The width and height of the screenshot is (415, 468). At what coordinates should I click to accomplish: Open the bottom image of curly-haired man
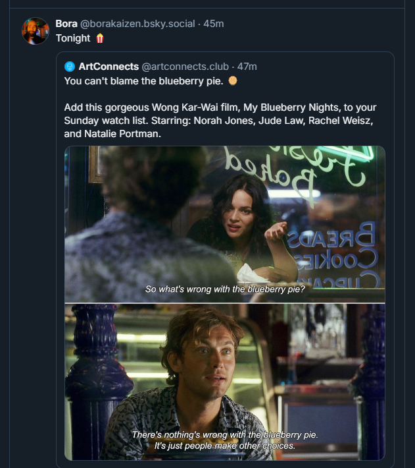[224, 381]
